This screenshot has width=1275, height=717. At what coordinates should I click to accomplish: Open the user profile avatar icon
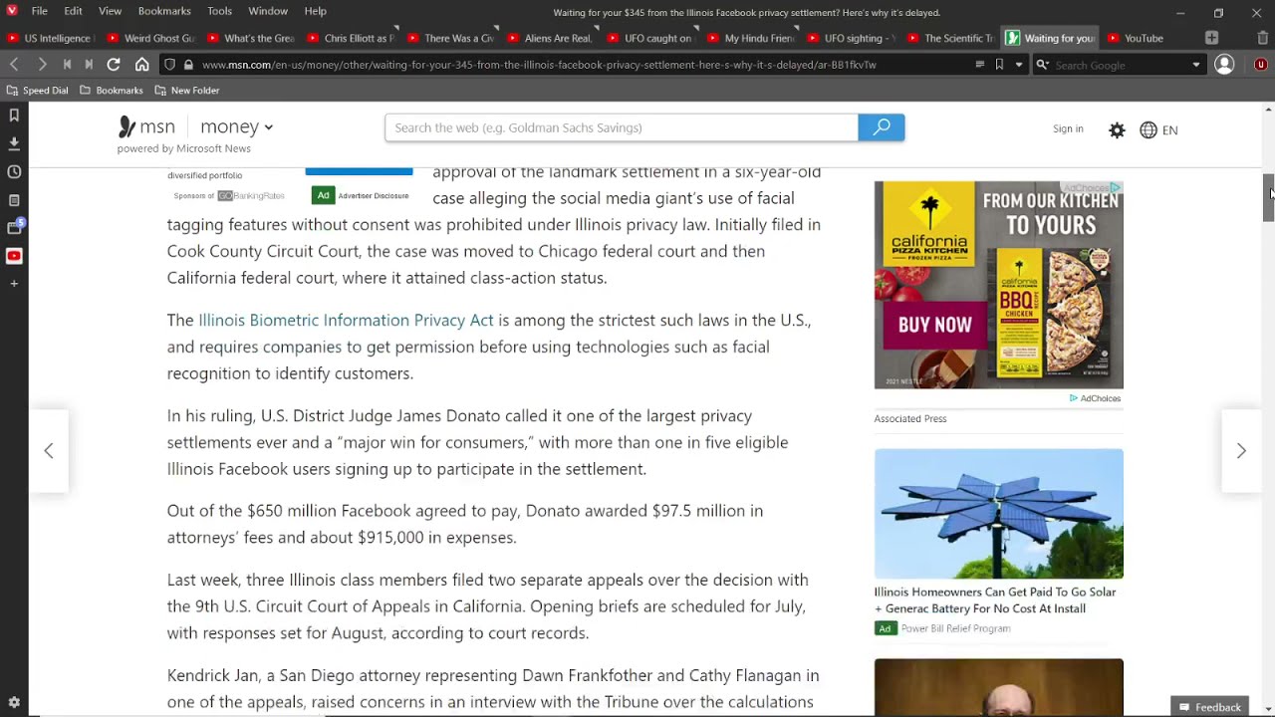(x=1224, y=64)
